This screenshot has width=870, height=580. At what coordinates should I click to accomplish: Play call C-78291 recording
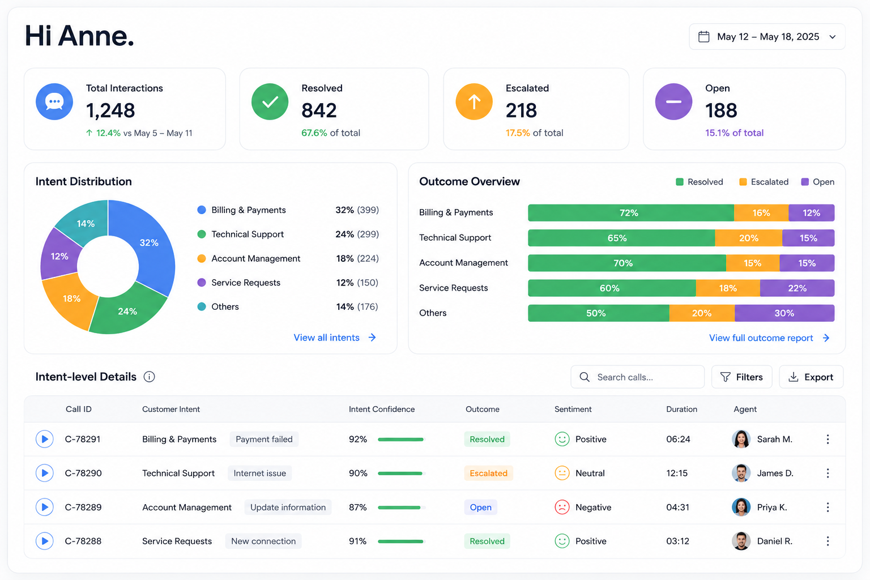(x=45, y=439)
